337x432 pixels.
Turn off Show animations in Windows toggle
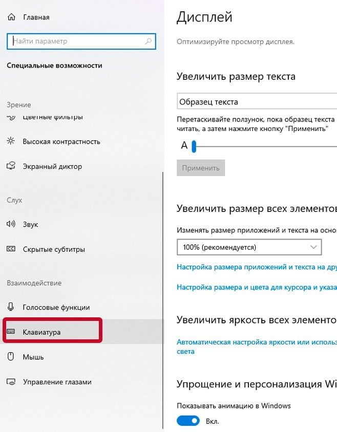(x=188, y=421)
